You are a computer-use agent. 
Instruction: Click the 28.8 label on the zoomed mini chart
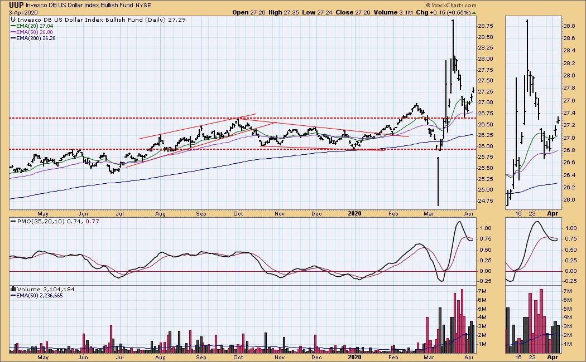click(x=569, y=26)
